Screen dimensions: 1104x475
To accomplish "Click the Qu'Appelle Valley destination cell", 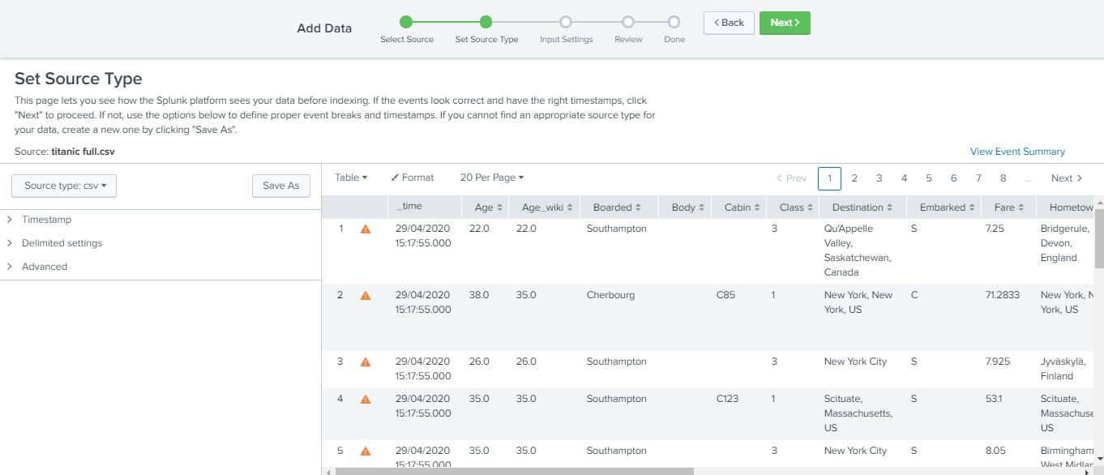I will [x=858, y=250].
